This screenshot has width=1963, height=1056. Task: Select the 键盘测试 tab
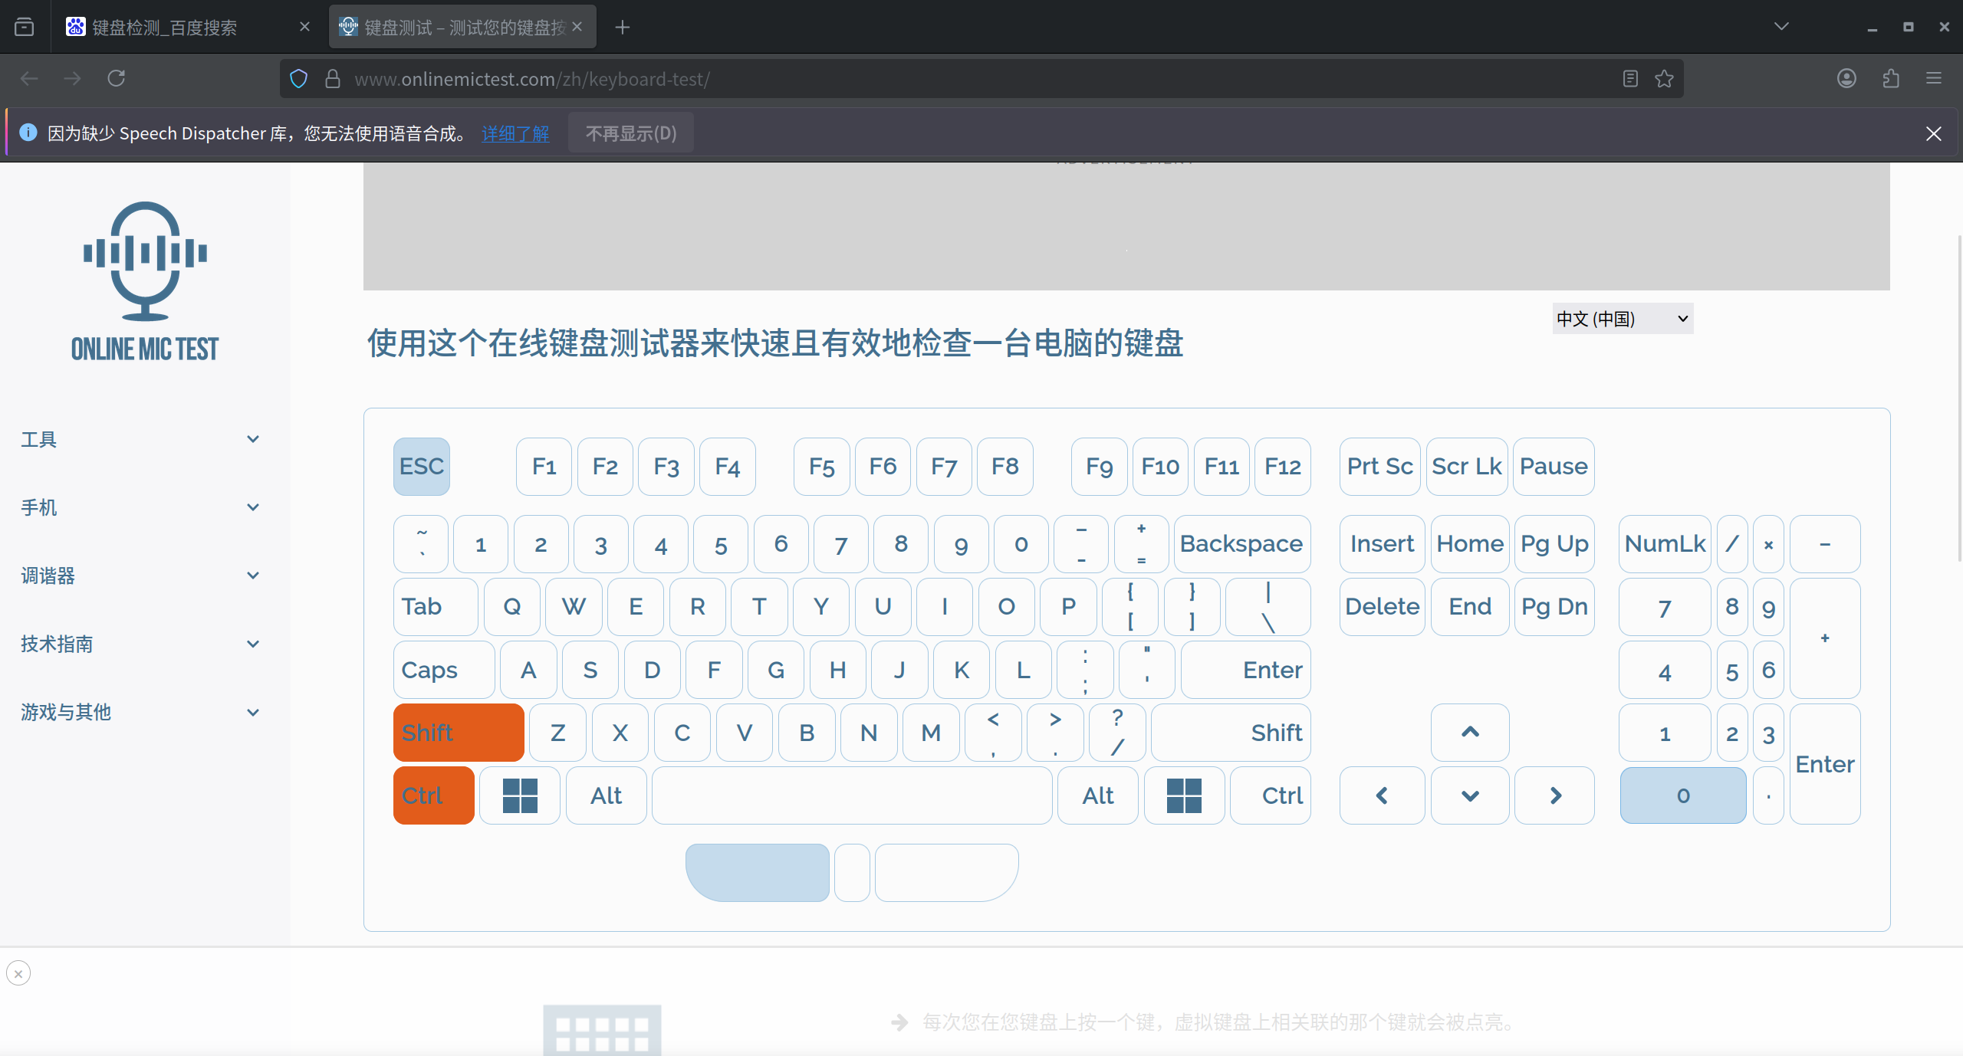coord(462,28)
